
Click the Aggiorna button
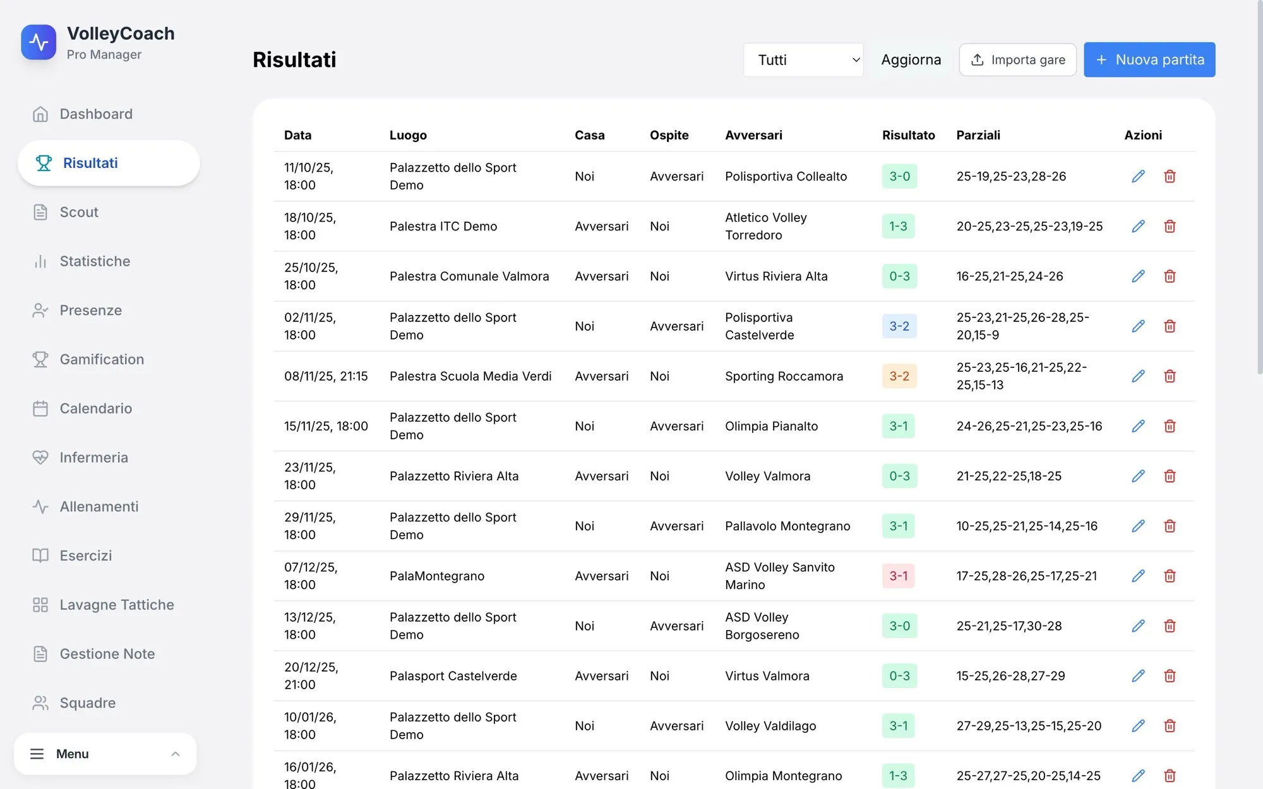[x=911, y=60]
